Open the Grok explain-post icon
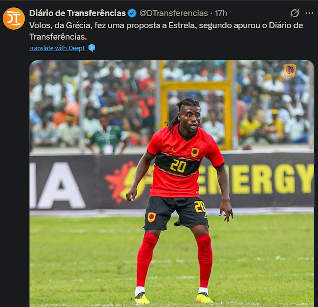 point(295,13)
